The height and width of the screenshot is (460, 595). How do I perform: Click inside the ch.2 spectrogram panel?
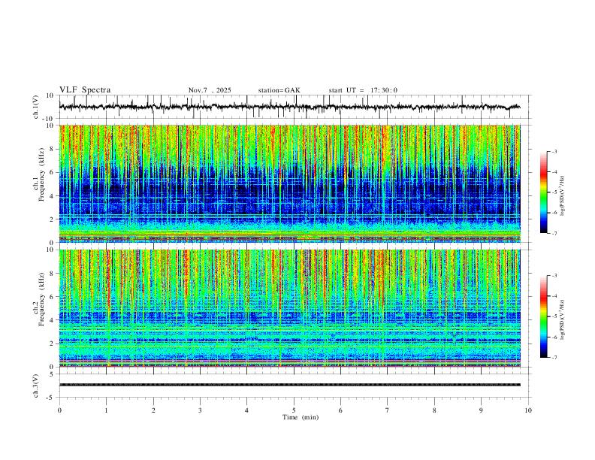(289, 308)
